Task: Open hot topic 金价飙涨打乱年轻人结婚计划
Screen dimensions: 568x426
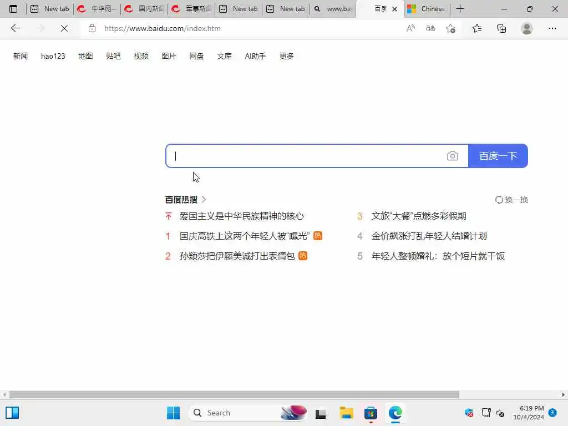Action: coord(429,236)
